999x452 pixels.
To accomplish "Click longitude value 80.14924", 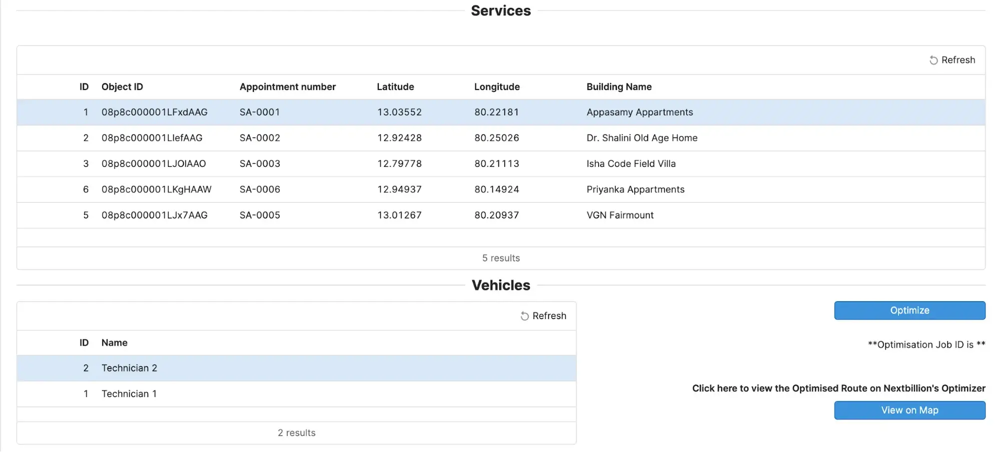I will (497, 189).
